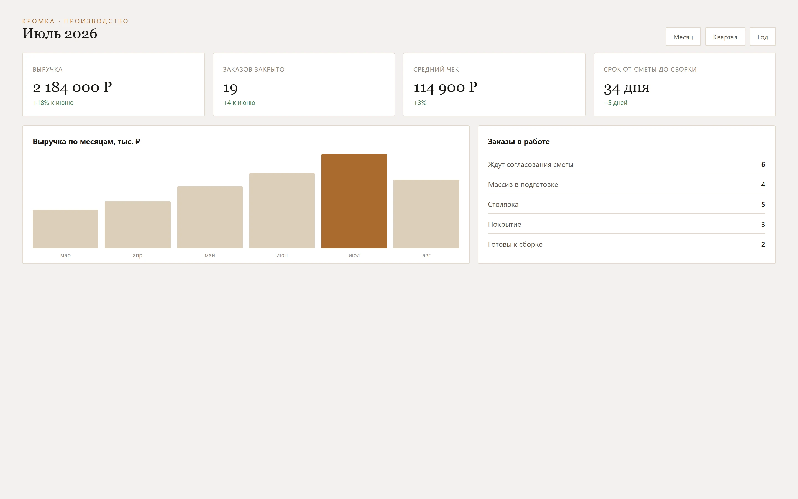The image size is (798, 499).
Task: Open the Столярка orders row
Action: point(626,204)
